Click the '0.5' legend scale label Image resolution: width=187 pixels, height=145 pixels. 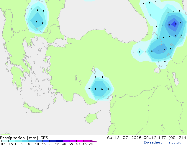[x=10, y=144]
